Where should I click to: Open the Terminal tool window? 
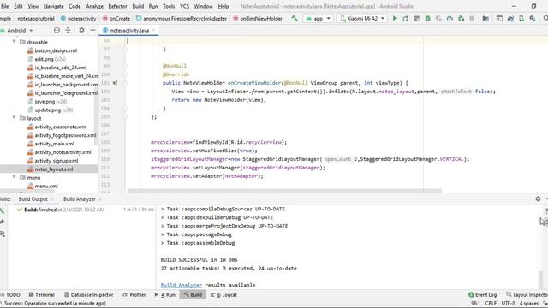click(x=42, y=294)
